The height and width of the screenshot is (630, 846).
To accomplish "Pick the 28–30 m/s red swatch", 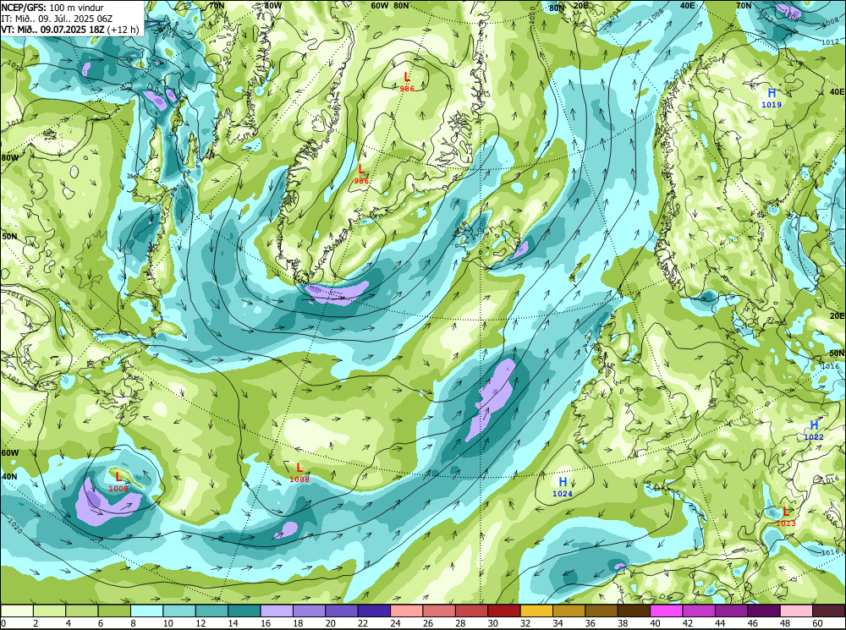I will pos(471,611).
